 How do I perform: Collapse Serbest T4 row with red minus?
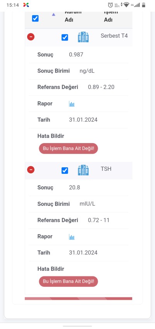tap(31, 37)
